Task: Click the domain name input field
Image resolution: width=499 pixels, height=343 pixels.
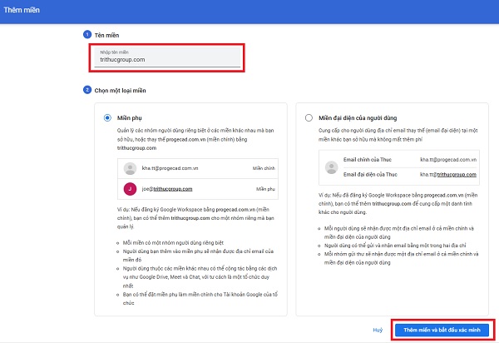Action: pyautogui.click(x=167, y=59)
